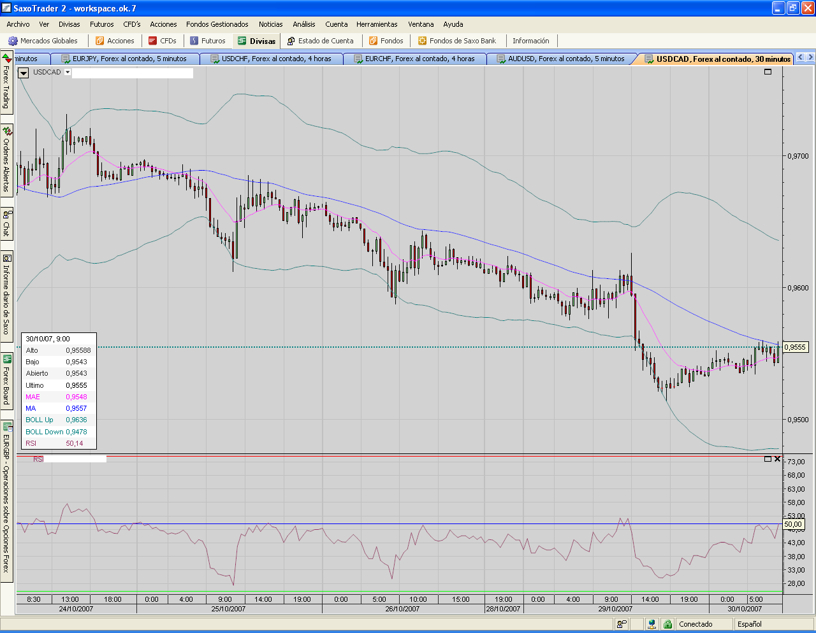Maximize the RSI indicator panel
The width and height of the screenshot is (816, 633).
(x=768, y=459)
